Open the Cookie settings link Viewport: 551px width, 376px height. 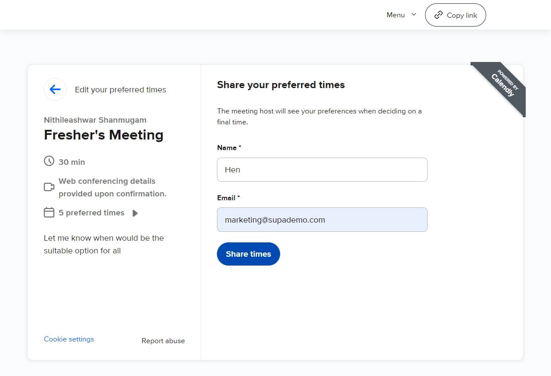pos(69,339)
